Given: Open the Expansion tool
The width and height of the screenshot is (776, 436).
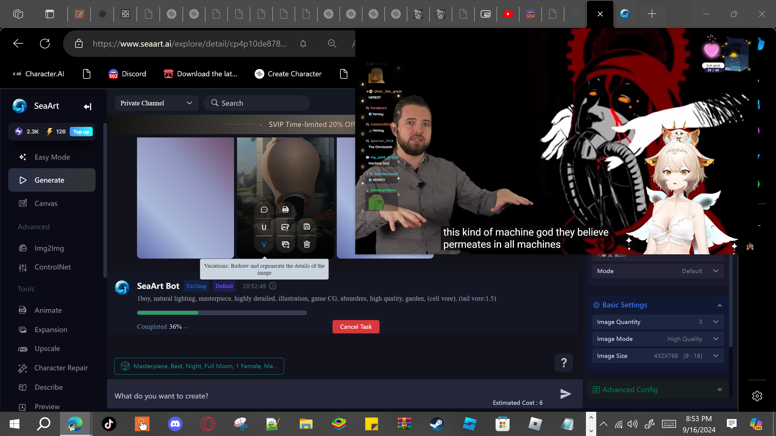Looking at the screenshot, I should click(x=52, y=330).
